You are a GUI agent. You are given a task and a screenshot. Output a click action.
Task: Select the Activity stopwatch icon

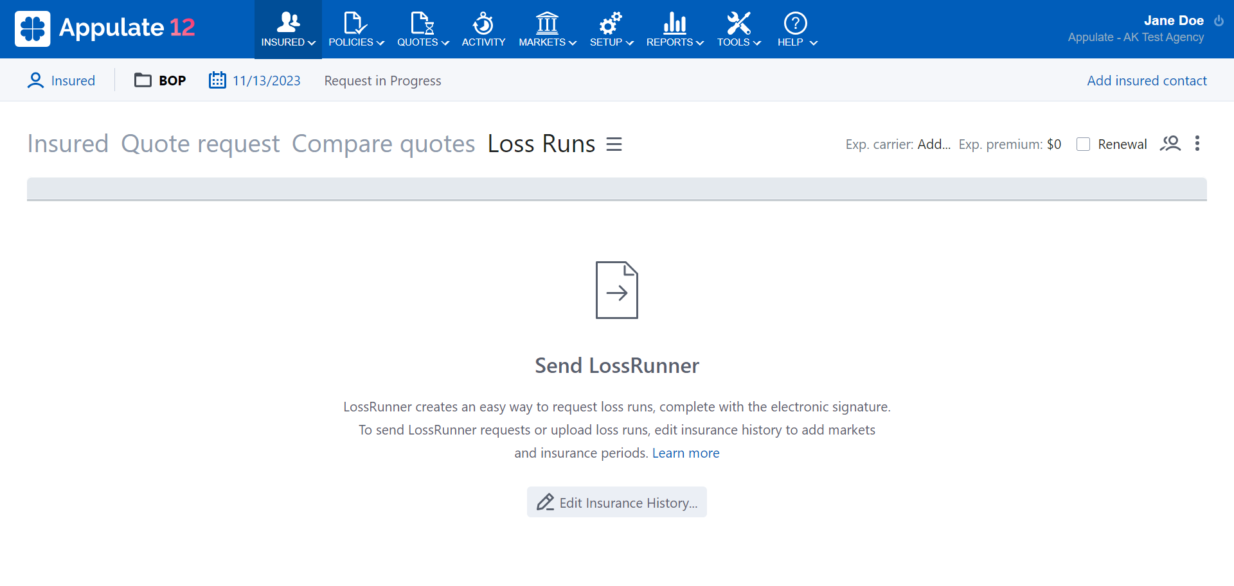point(483,23)
